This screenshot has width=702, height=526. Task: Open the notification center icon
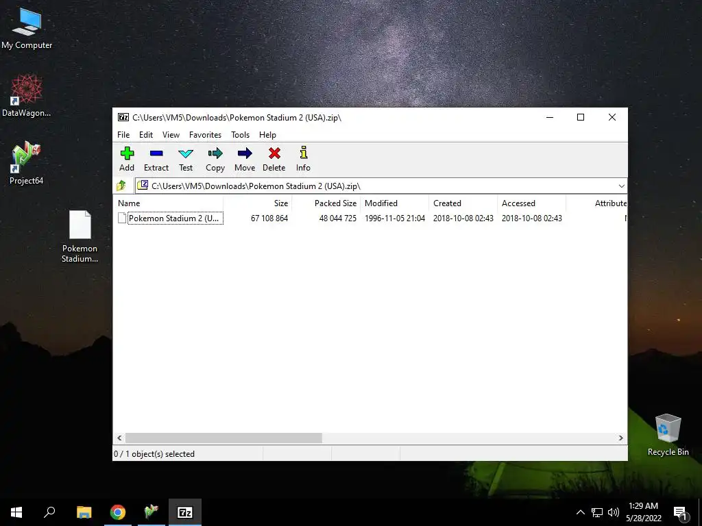coord(680,513)
